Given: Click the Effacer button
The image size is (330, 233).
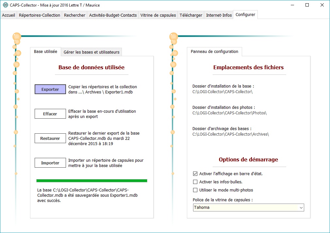Looking at the screenshot, I should pos(50,114).
